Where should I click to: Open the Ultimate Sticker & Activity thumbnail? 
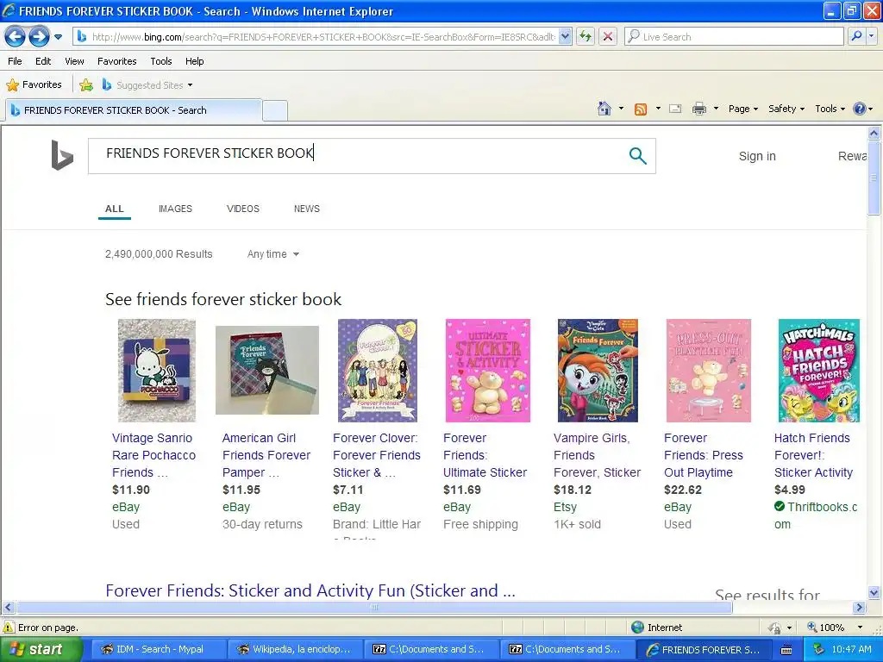click(488, 371)
